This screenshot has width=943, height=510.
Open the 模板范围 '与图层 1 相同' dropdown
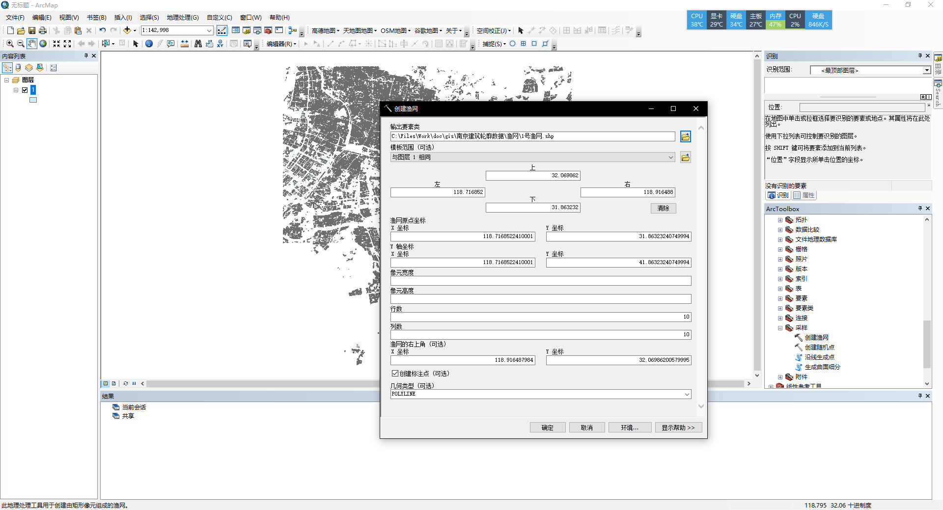pyautogui.click(x=671, y=157)
